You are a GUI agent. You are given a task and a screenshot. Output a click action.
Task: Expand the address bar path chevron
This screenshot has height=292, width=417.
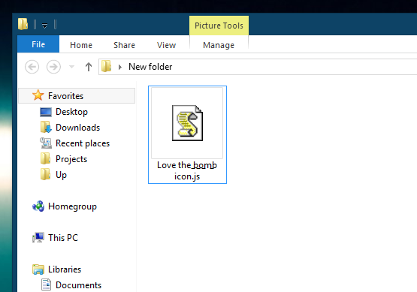[120, 67]
